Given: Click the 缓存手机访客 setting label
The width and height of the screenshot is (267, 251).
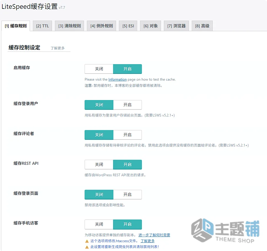Looking at the screenshot, I should pyautogui.click(x=26, y=223).
